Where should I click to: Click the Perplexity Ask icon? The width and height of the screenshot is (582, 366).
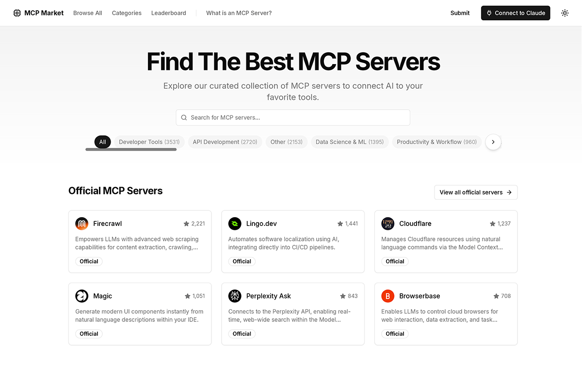click(235, 296)
